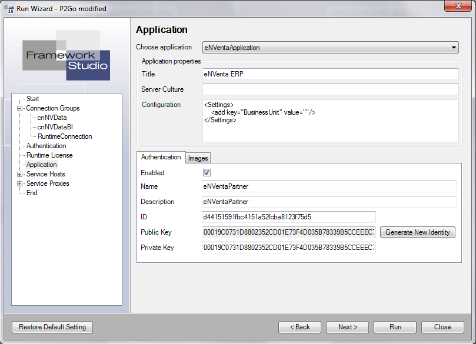Expand the Service Proxies tree node

pyautogui.click(x=20, y=183)
